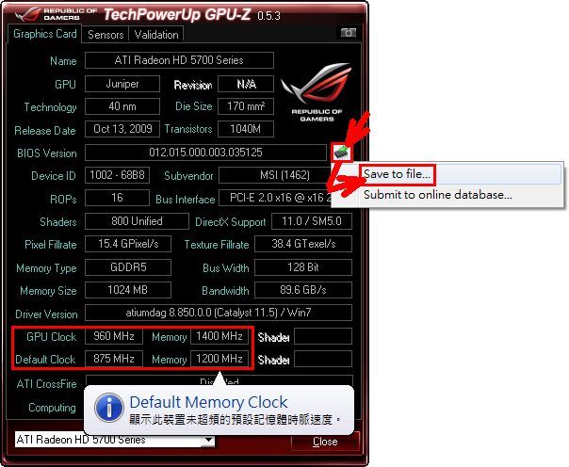This screenshot has height=467, width=569.
Task: Click the GPU field showing Juniper
Action: 122,84
